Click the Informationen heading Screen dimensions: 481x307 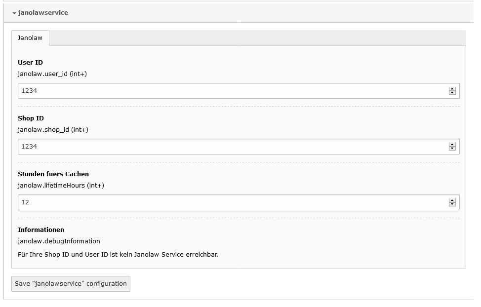(x=41, y=230)
